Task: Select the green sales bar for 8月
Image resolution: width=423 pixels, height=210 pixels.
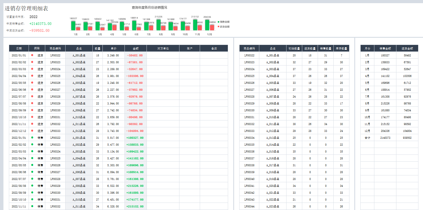Action: [x=159, y=25]
